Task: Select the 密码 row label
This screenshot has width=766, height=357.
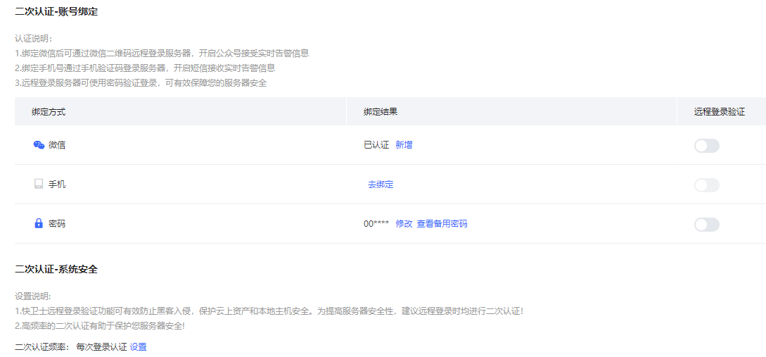Action: [x=57, y=224]
